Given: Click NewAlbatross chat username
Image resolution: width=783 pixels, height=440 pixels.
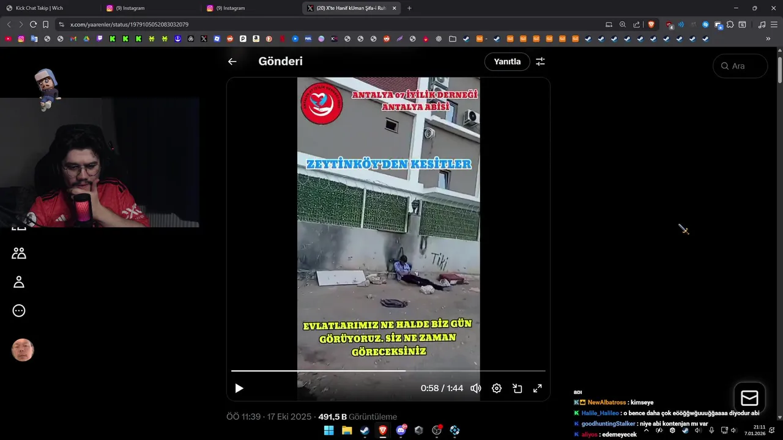Looking at the screenshot, I should click(x=607, y=403).
